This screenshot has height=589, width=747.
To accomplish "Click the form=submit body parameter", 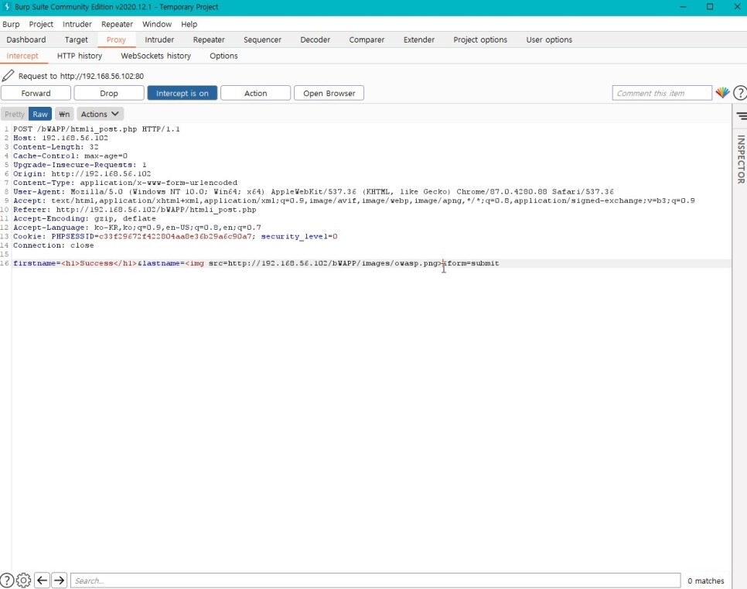I will [473, 263].
